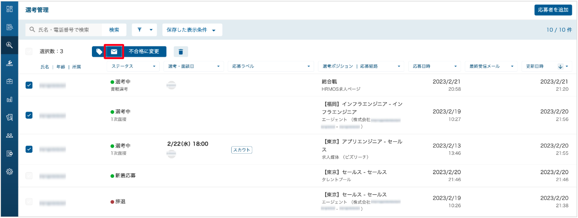This screenshot has height=218, width=578.
Task: Click the sort arrow in 更新日時 column
Action: point(560,66)
